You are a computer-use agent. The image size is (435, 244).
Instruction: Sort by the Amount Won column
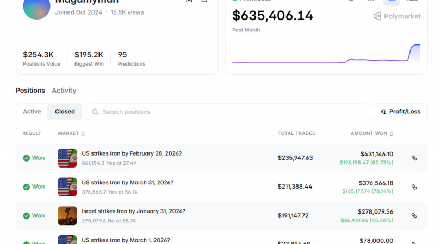point(372,133)
